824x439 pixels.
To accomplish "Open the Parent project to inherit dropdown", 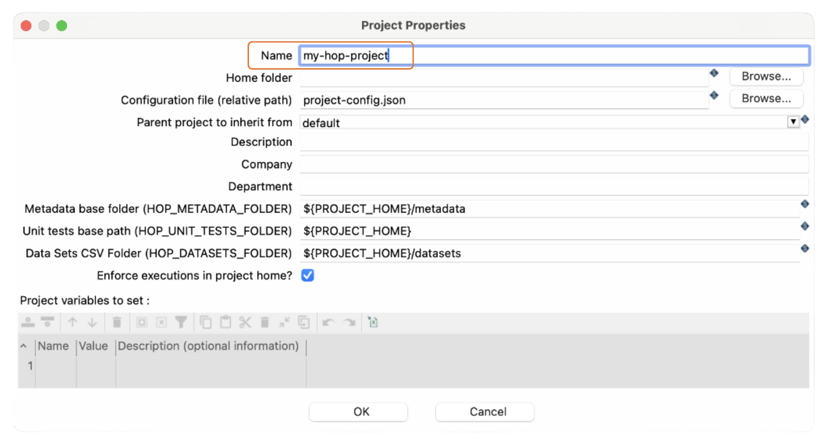I will pyautogui.click(x=793, y=122).
